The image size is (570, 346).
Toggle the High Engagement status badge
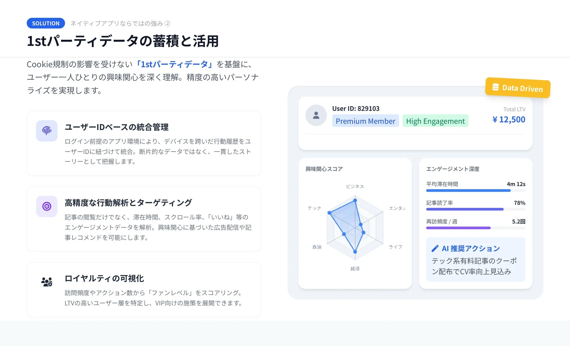click(435, 121)
